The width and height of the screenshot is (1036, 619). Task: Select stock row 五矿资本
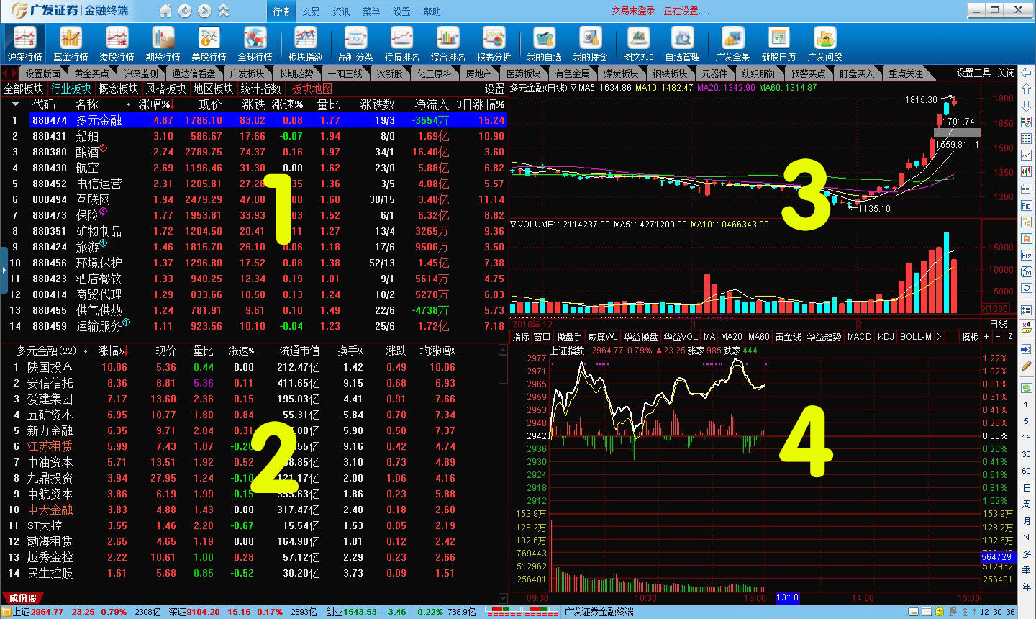point(249,415)
